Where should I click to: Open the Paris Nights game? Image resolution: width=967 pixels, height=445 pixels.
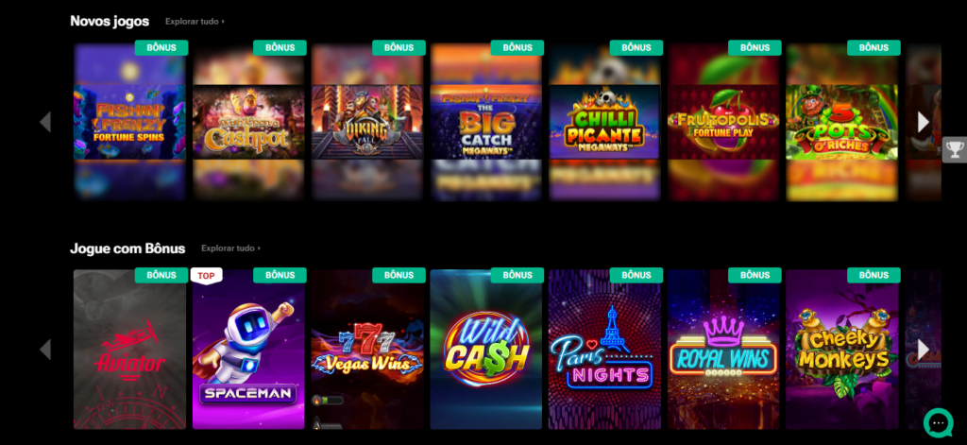pos(604,350)
